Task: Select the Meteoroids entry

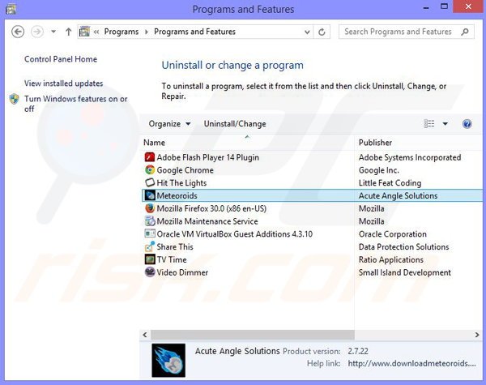Action: (x=177, y=196)
